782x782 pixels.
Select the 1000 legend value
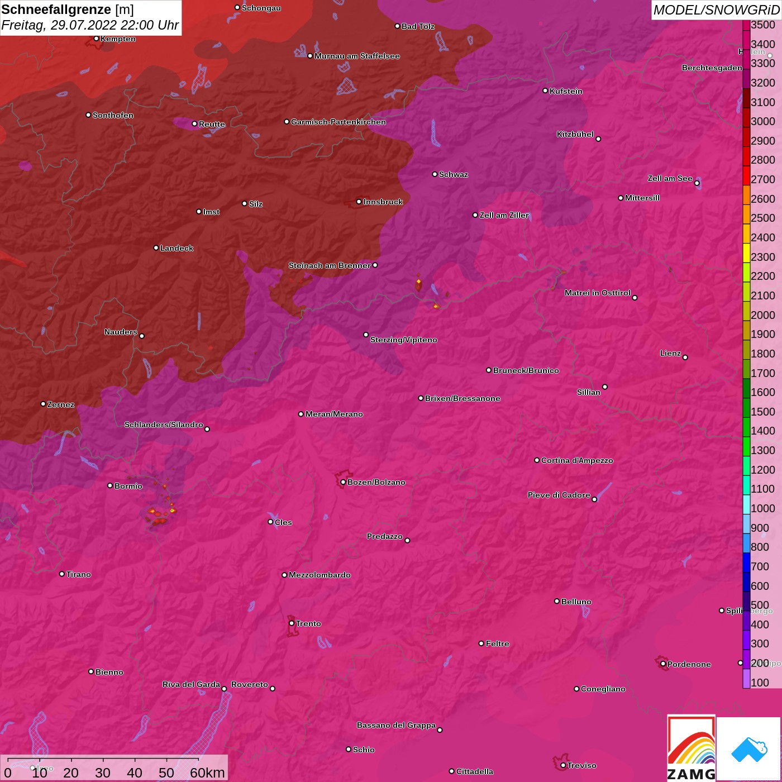point(763,508)
